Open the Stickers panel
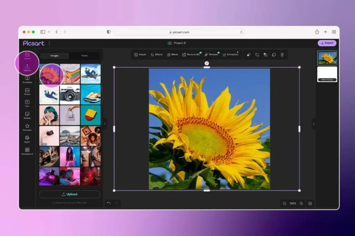Image resolution: width=355 pixels, height=236 pixels. [27, 115]
